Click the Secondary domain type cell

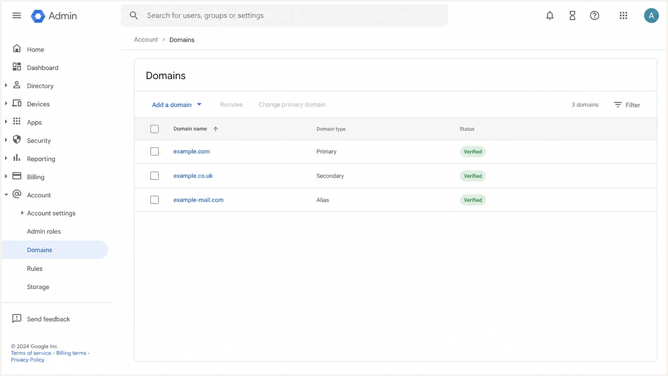330,176
